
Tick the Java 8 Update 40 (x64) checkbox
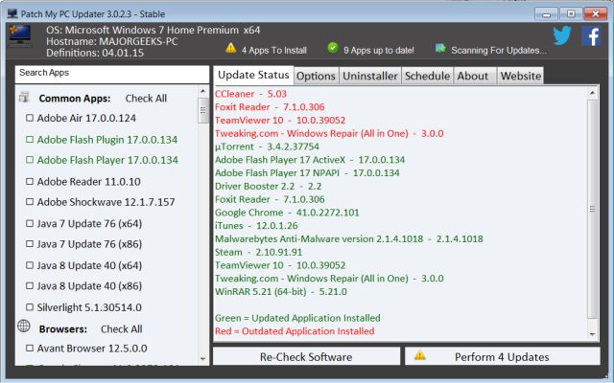(x=29, y=265)
